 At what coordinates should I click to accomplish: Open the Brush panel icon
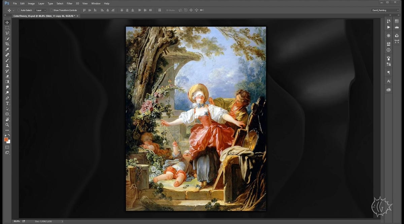[389, 58]
